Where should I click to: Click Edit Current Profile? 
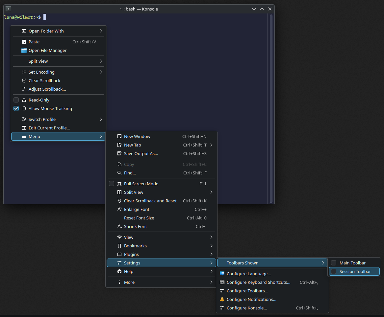click(x=49, y=128)
